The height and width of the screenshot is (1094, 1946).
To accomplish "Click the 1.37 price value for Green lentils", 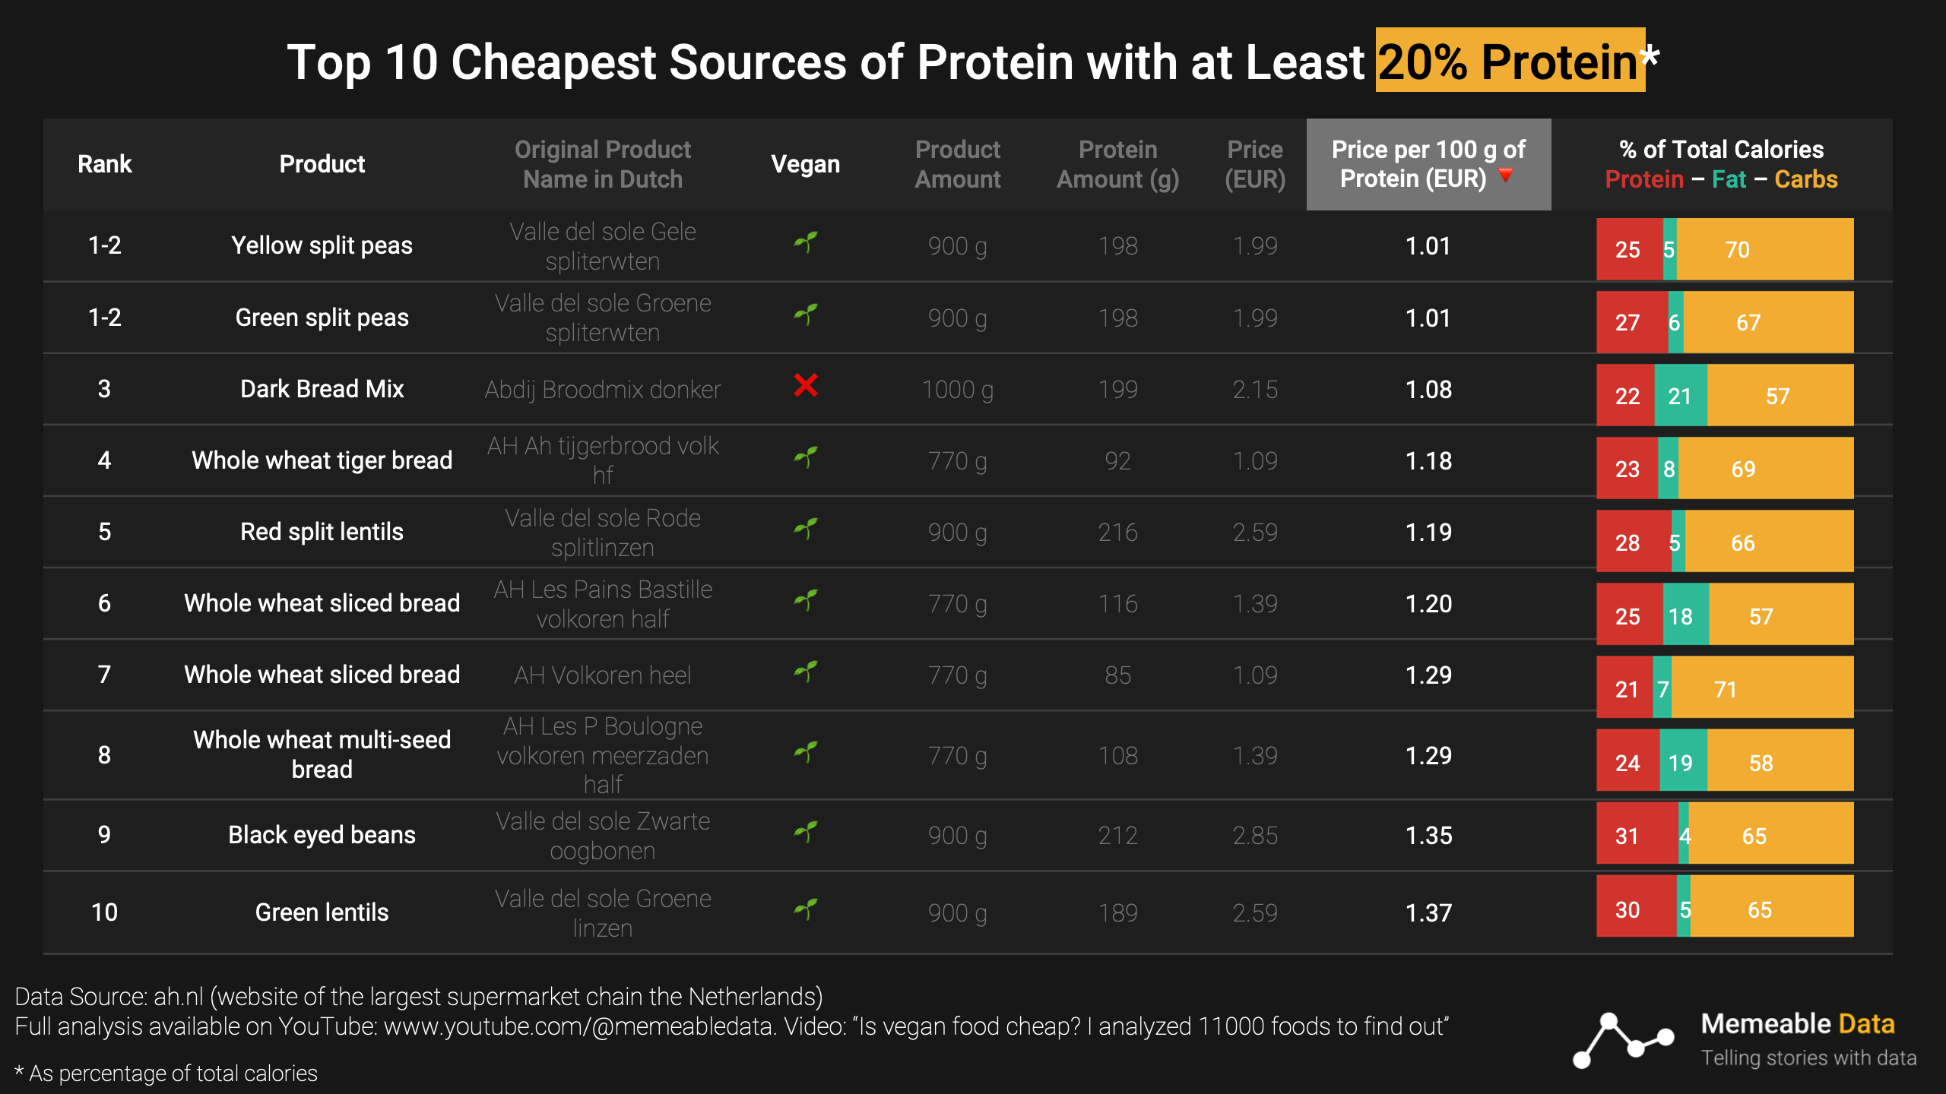I will [x=1428, y=912].
